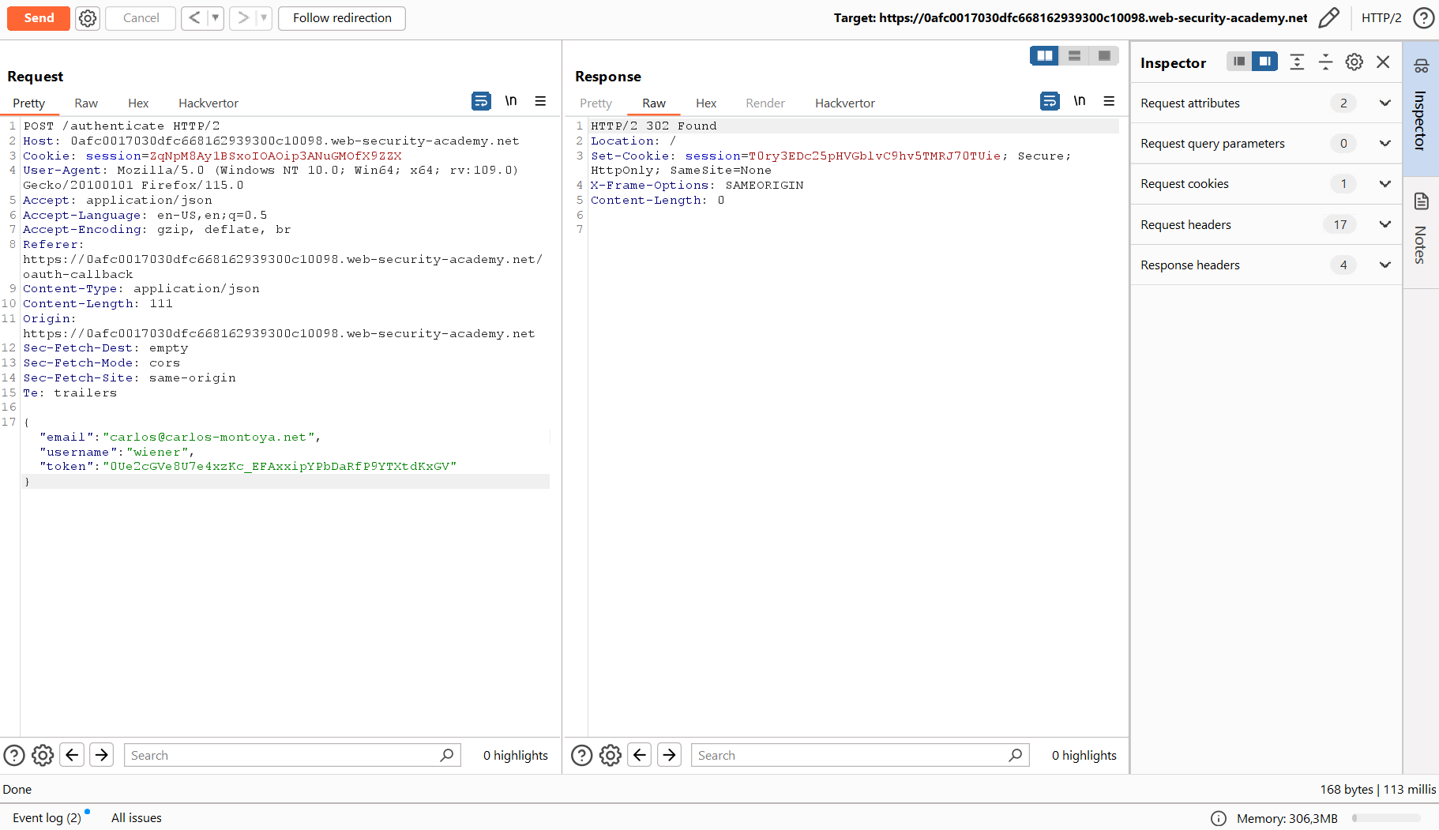Click Response search magnifier icon
Screen dimensions: 1439x830
coord(1016,756)
